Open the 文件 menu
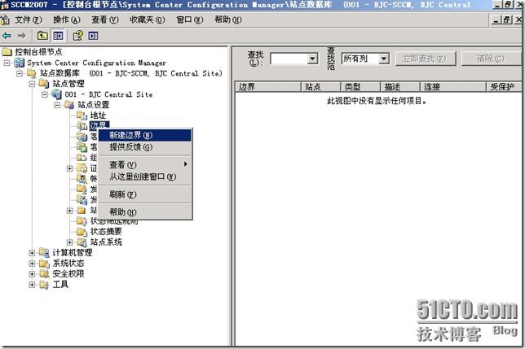Image resolution: width=525 pixels, height=349 pixels. click(x=28, y=20)
